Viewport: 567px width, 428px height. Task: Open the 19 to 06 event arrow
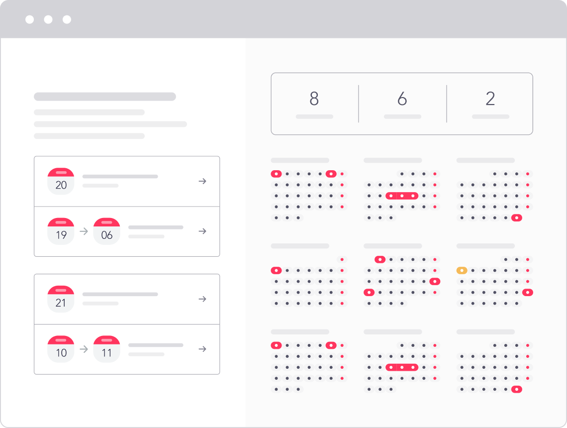pyautogui.click(x=202, y=231)
